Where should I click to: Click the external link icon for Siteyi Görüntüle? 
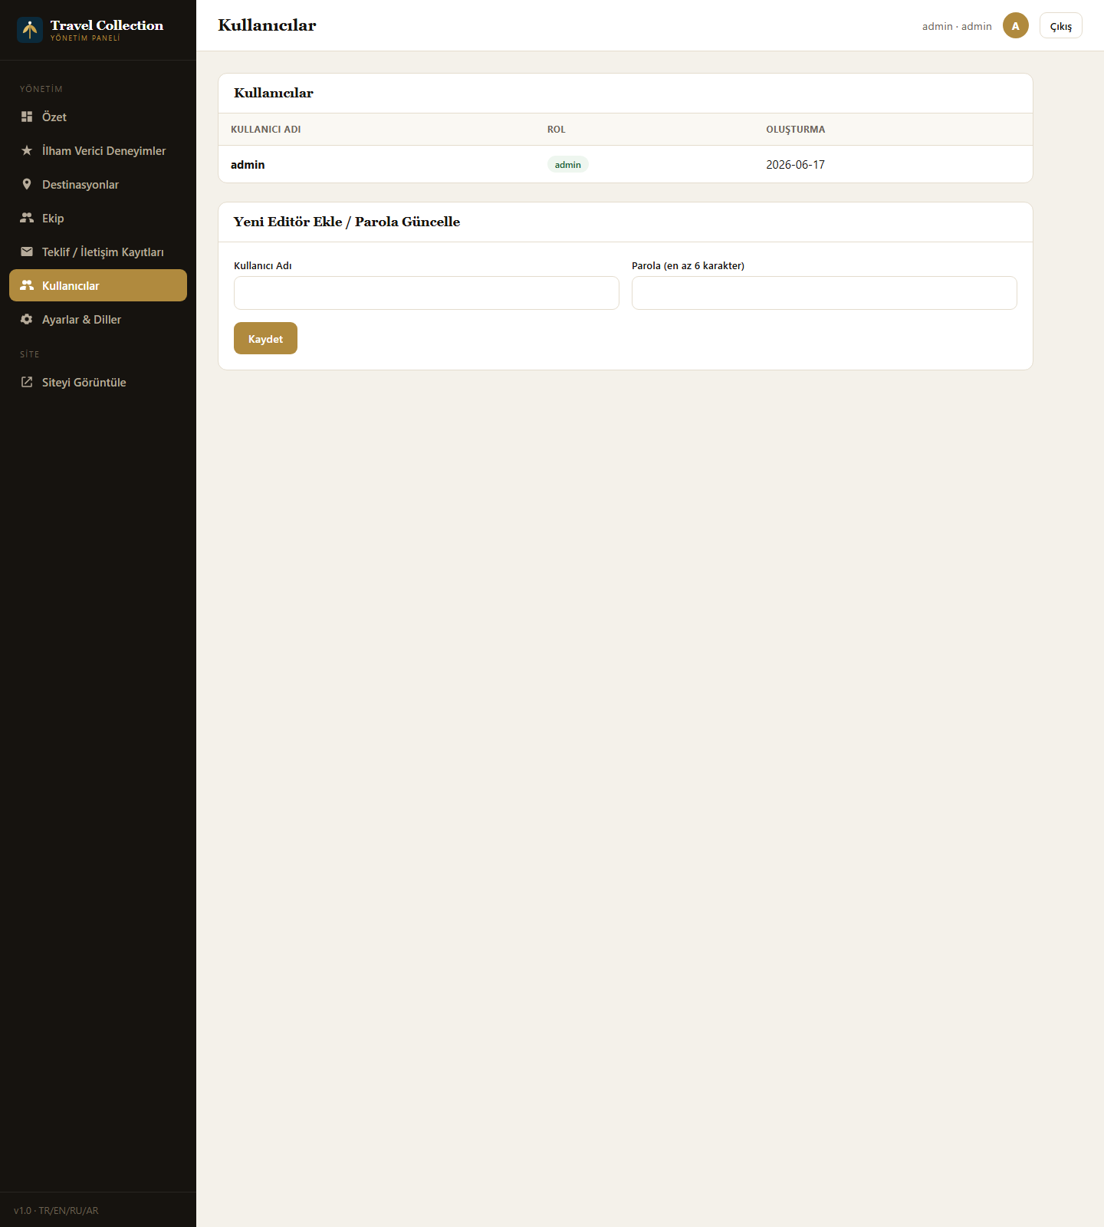point(27,382)
